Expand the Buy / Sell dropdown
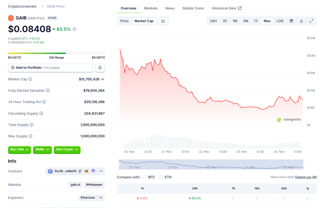The image size is (330, 208). pos(19,149)
